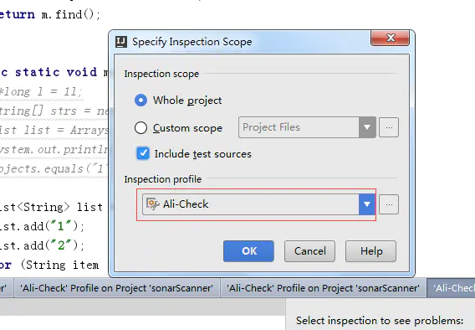Click ellipsis button next to Project Files

coord(389,127)
